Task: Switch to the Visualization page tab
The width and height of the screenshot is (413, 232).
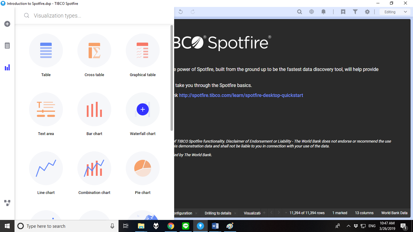Action: pos(252,213)
